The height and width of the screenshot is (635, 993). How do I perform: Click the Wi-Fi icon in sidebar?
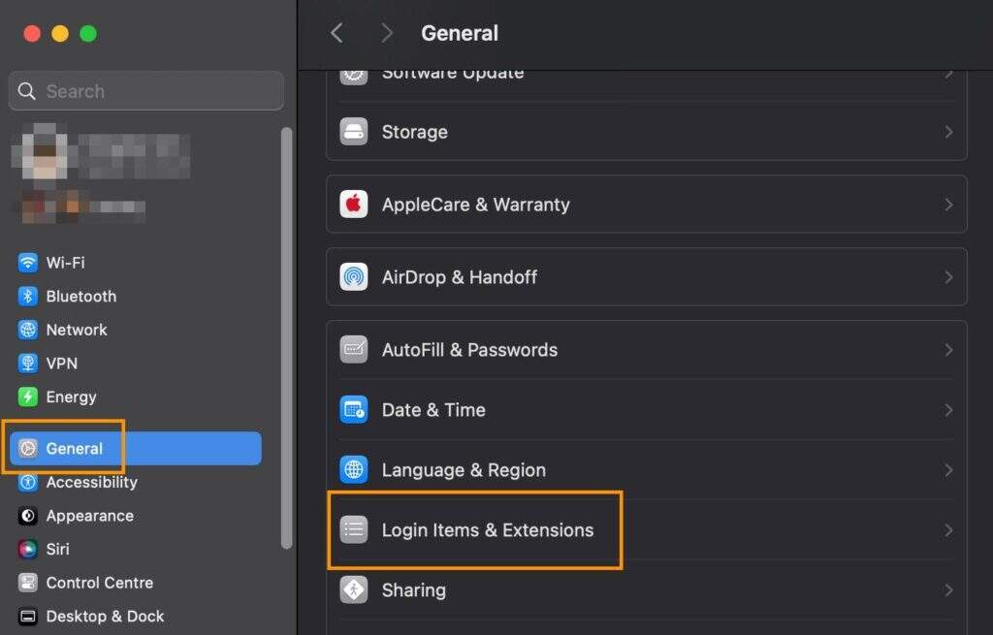point(28,263)
